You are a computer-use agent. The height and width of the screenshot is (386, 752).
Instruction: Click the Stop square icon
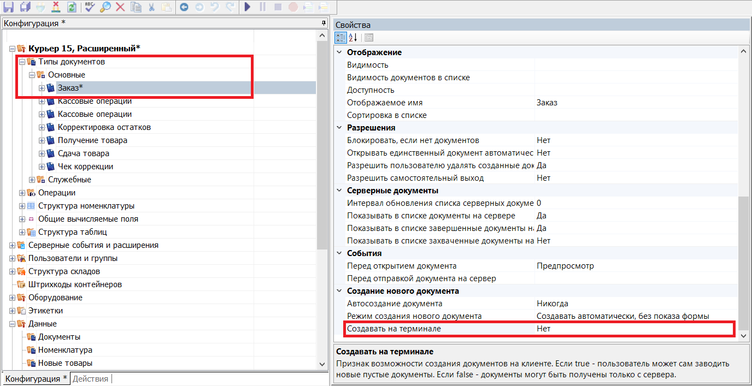(x=278, y=7)
